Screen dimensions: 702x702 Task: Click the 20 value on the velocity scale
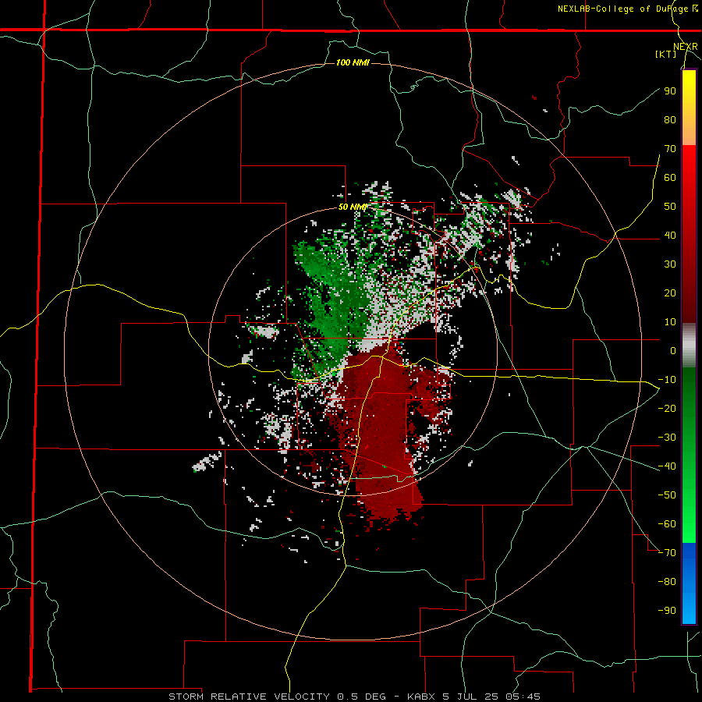[670, 292]
